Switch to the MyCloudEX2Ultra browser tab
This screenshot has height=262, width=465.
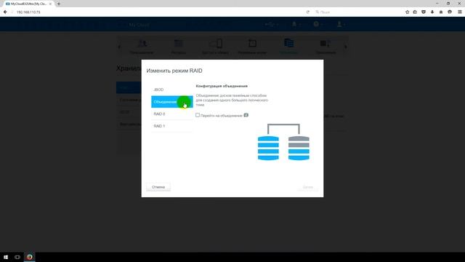[x=29, y=4]
